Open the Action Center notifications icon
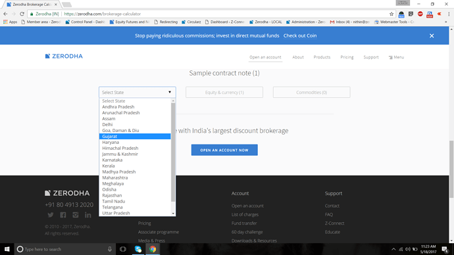Viewport: 454px width, 255px height. (x=445, y=249)
